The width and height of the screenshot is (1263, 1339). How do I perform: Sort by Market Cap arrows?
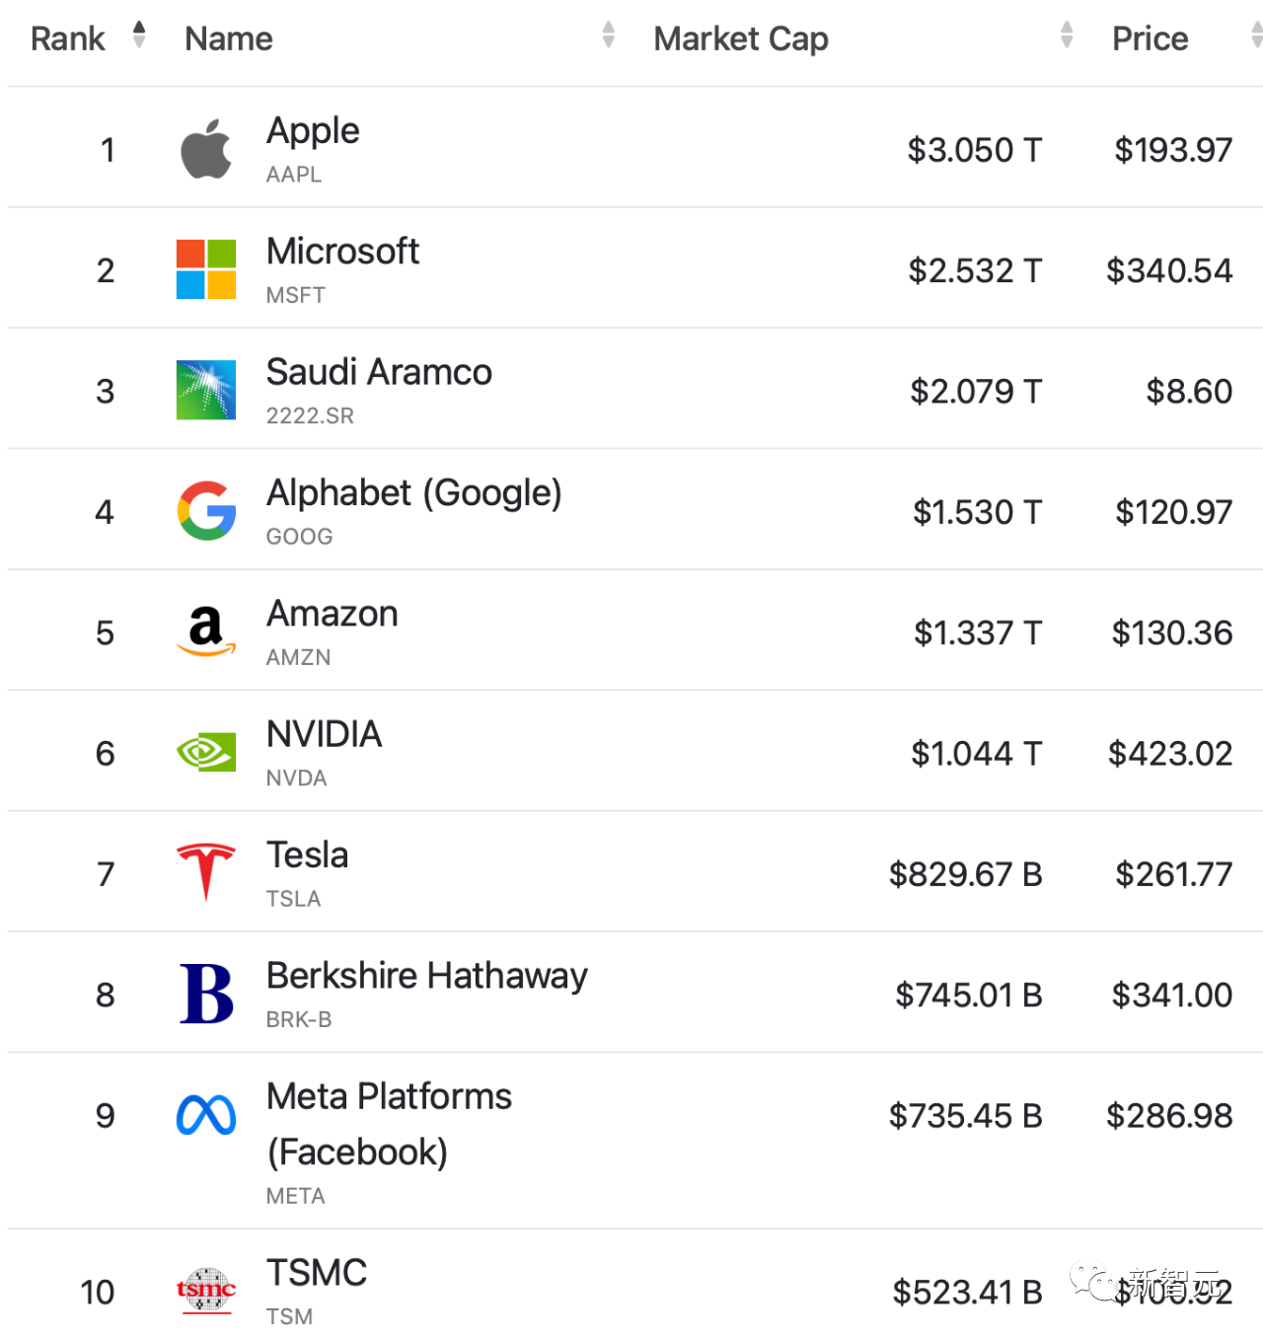pos(1066,36)
